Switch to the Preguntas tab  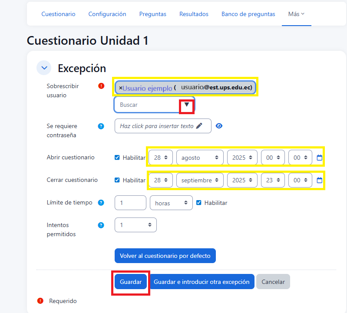[x=153, y=14]
